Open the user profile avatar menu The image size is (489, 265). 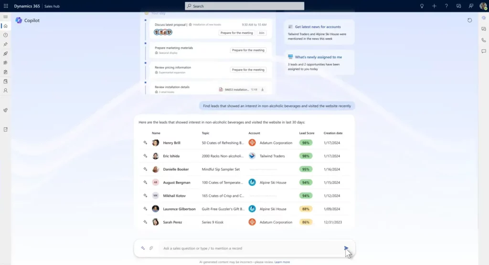483,6
